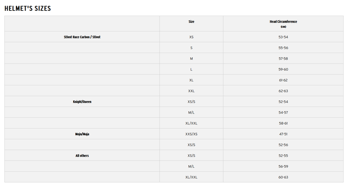The height and width of the screenshot is (187, 348).
Task: Select the XXS/XS size cell
Action: point(191,134)
